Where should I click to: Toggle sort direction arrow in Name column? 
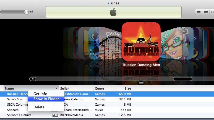pyautogui.click(x=56, y=88)
